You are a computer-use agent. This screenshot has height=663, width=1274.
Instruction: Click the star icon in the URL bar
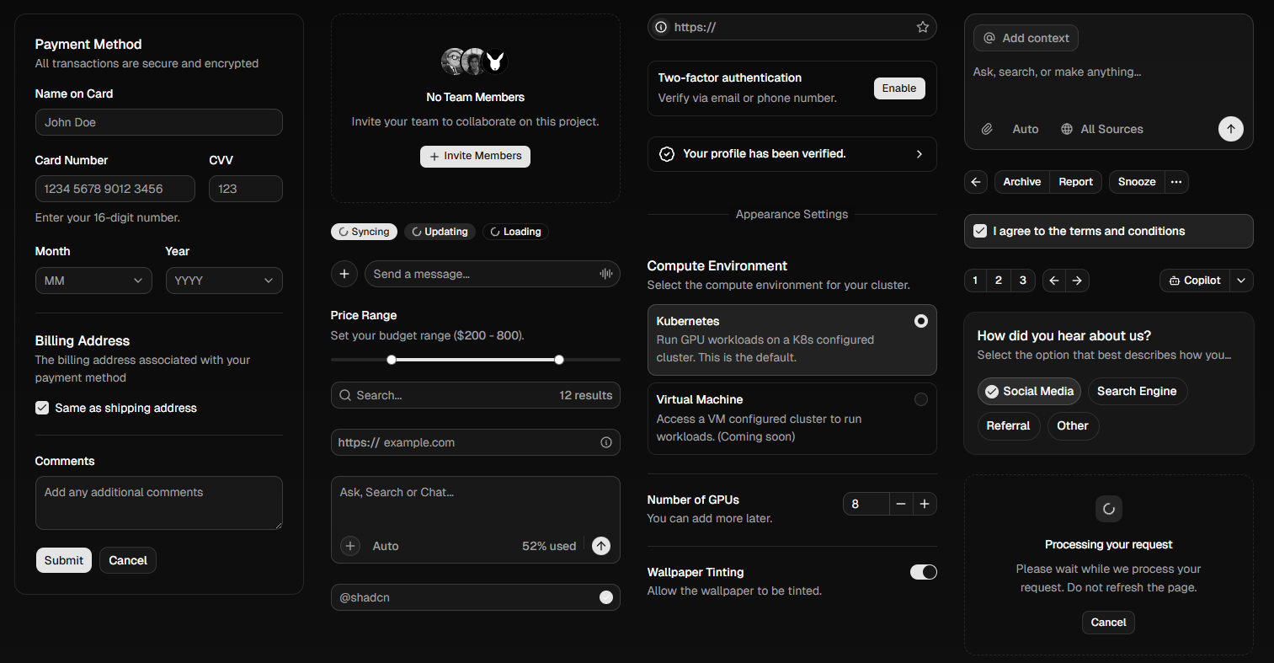pyautogui.click(x=922, y=26)
